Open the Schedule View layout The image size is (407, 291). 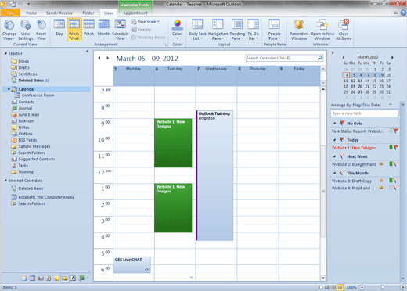pyautogui.click(x=121, y=29)
